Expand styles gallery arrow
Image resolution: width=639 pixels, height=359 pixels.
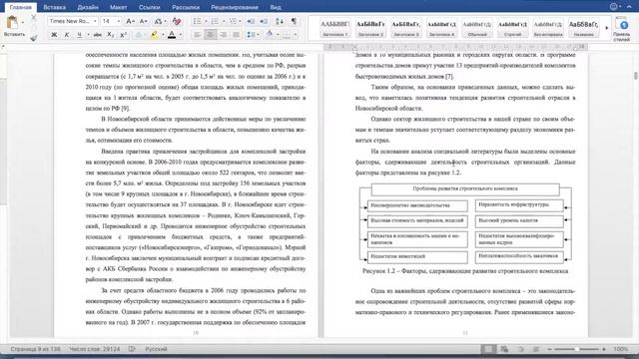click(607, 28)
